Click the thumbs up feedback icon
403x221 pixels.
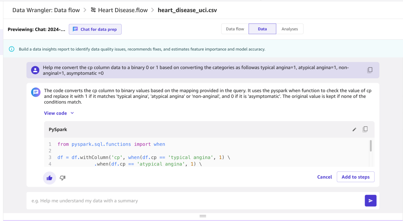[x=49, y=178]
